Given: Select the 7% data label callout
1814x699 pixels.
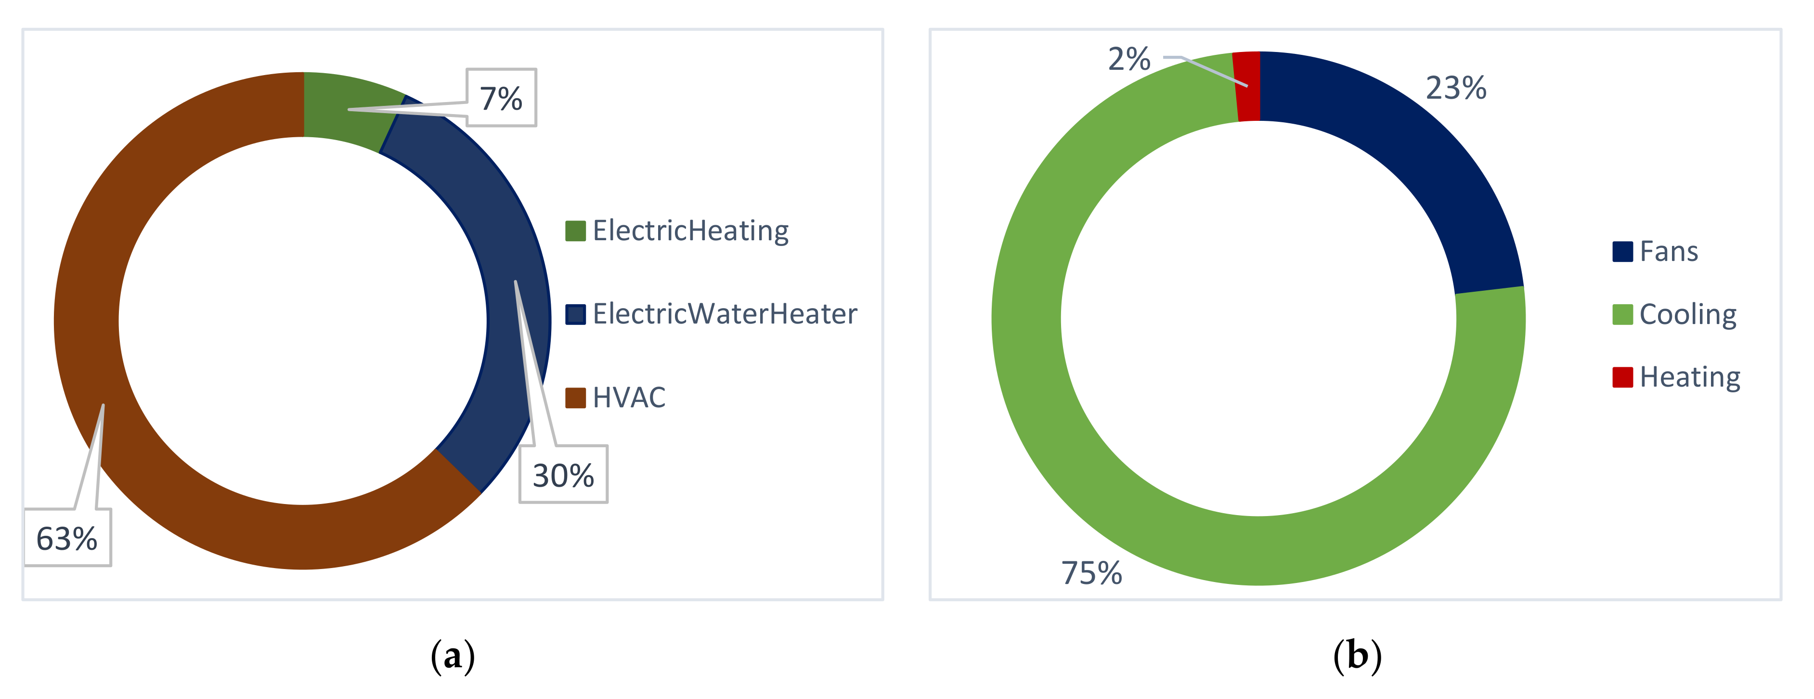Looking at the screenshot, I should click(x=501, y=98).
